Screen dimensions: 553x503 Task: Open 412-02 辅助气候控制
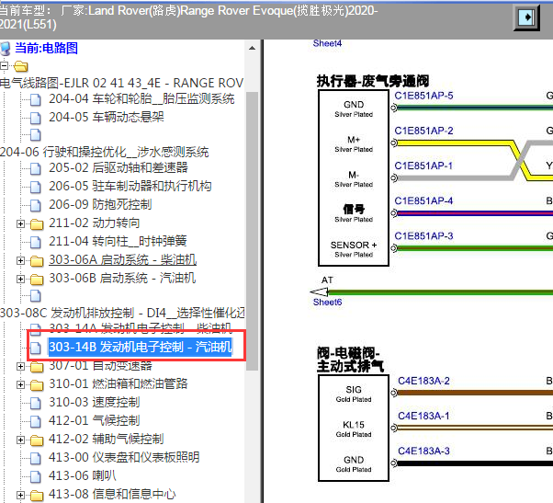107,440
